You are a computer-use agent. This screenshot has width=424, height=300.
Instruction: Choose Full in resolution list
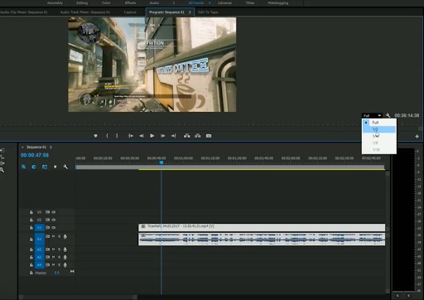[x=379, y=123]
